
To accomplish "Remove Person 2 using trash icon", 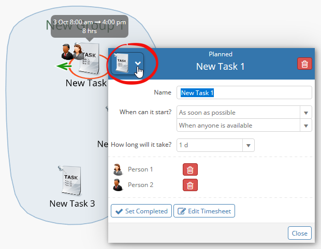I will click(190, 185).
